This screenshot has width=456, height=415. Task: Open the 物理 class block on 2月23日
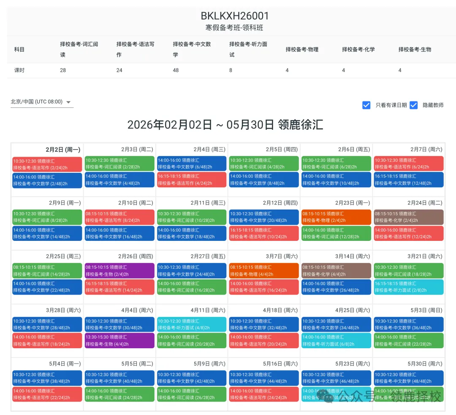pos(336,217)
